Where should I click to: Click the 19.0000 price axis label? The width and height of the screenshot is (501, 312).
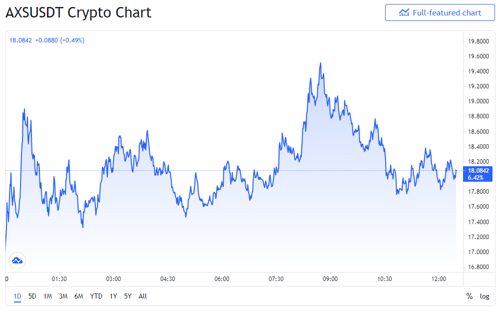[479, 101]
